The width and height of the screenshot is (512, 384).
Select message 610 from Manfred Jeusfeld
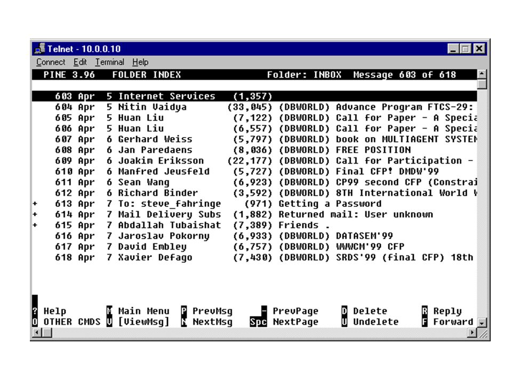pyautogui.click(x=254, y=172)
